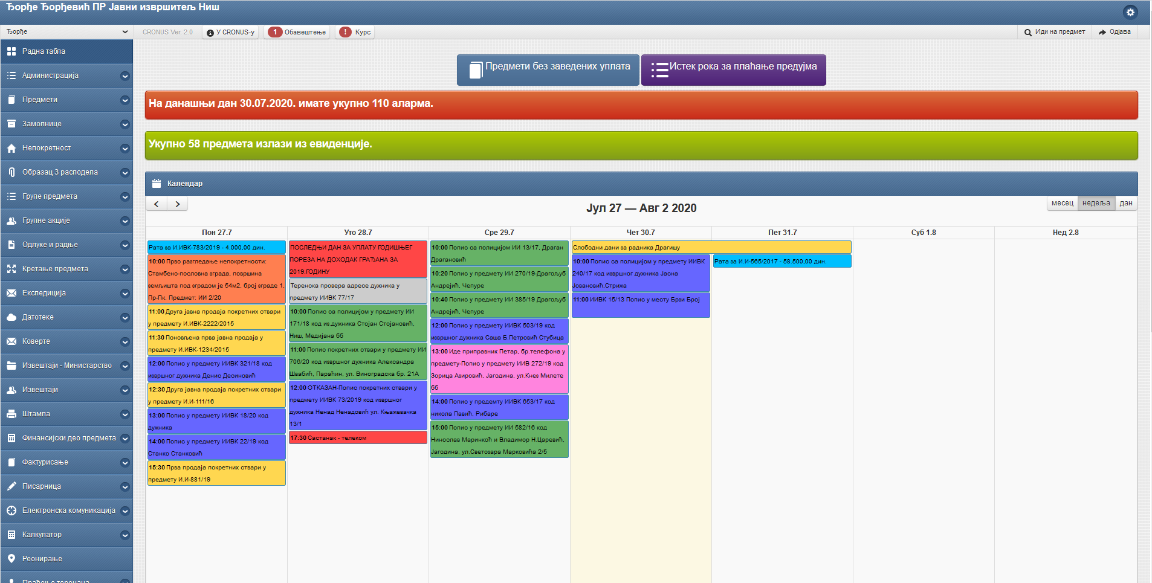The width and height of the screenshot is (1152, 583).
Task: Open the Курс menu item
Action: [x=356, y=32]
